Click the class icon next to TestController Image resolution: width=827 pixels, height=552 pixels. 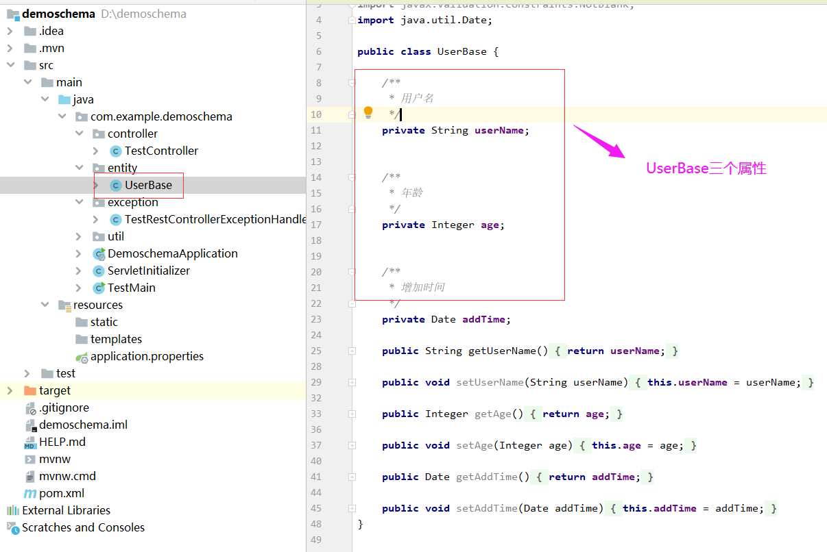(x=115, y=151)
